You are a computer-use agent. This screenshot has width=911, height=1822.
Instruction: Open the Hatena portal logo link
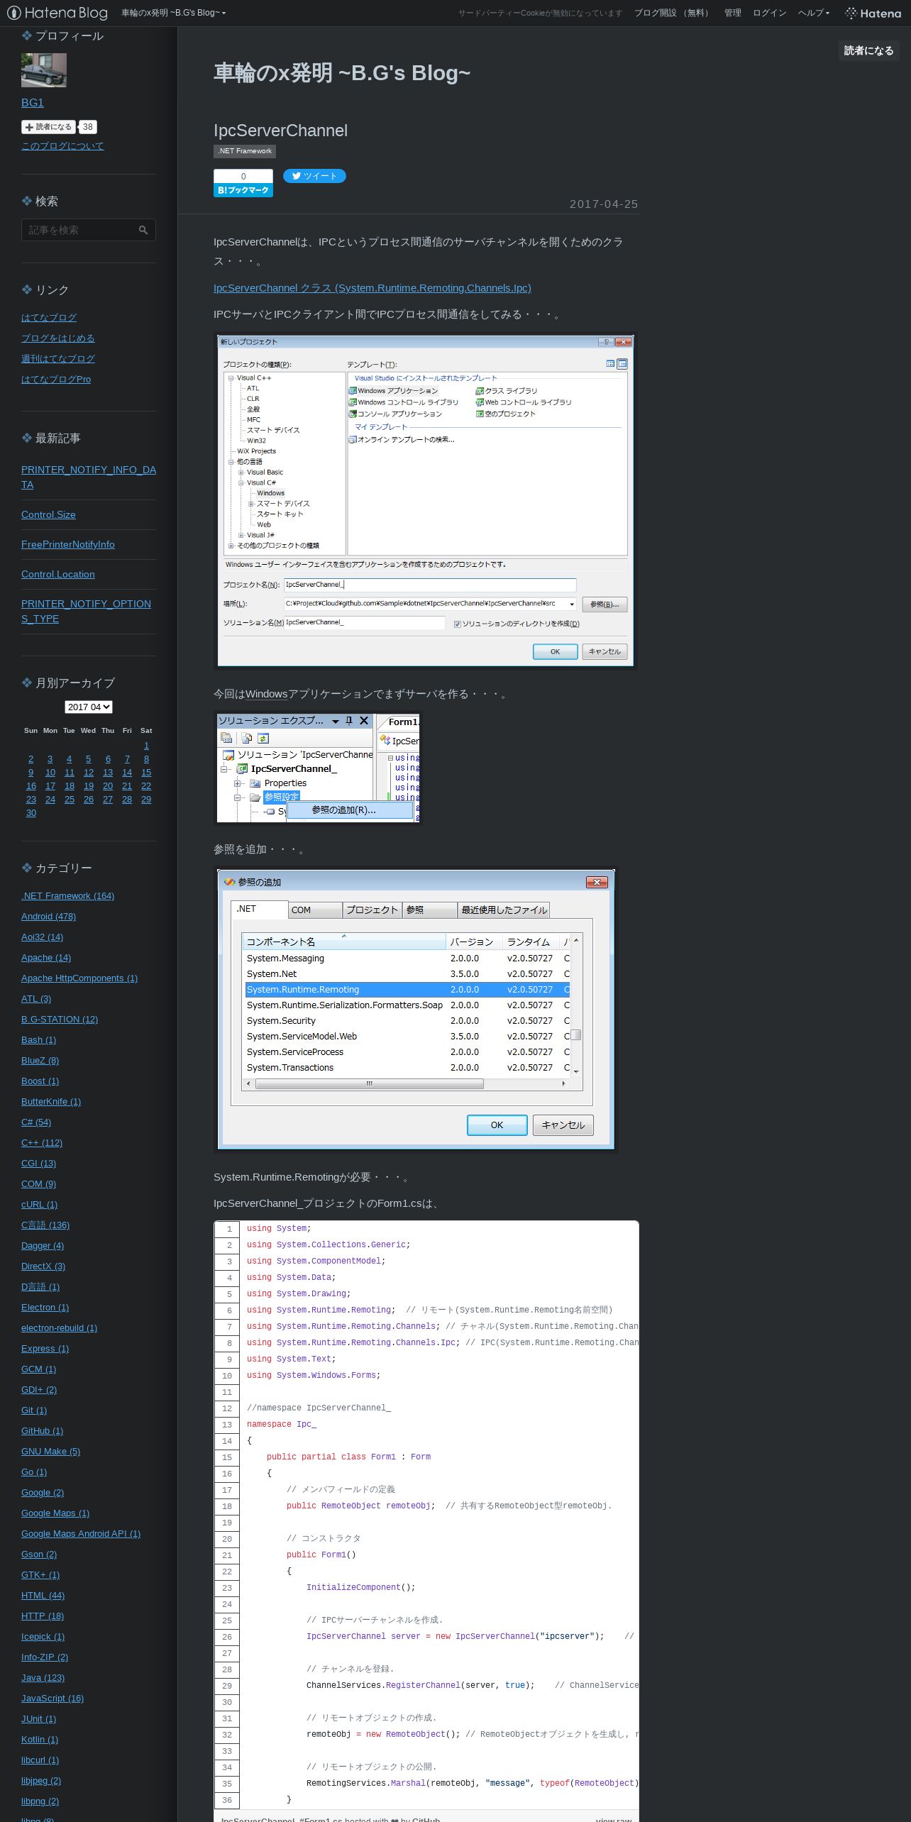tap(873, 13)
